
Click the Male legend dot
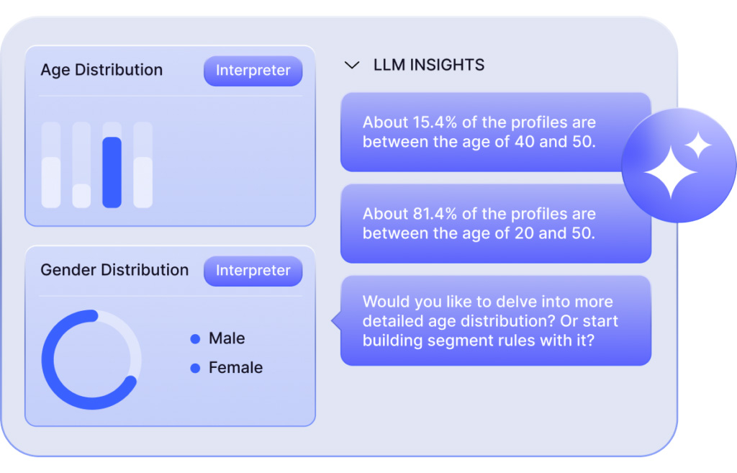click(195, 338)
